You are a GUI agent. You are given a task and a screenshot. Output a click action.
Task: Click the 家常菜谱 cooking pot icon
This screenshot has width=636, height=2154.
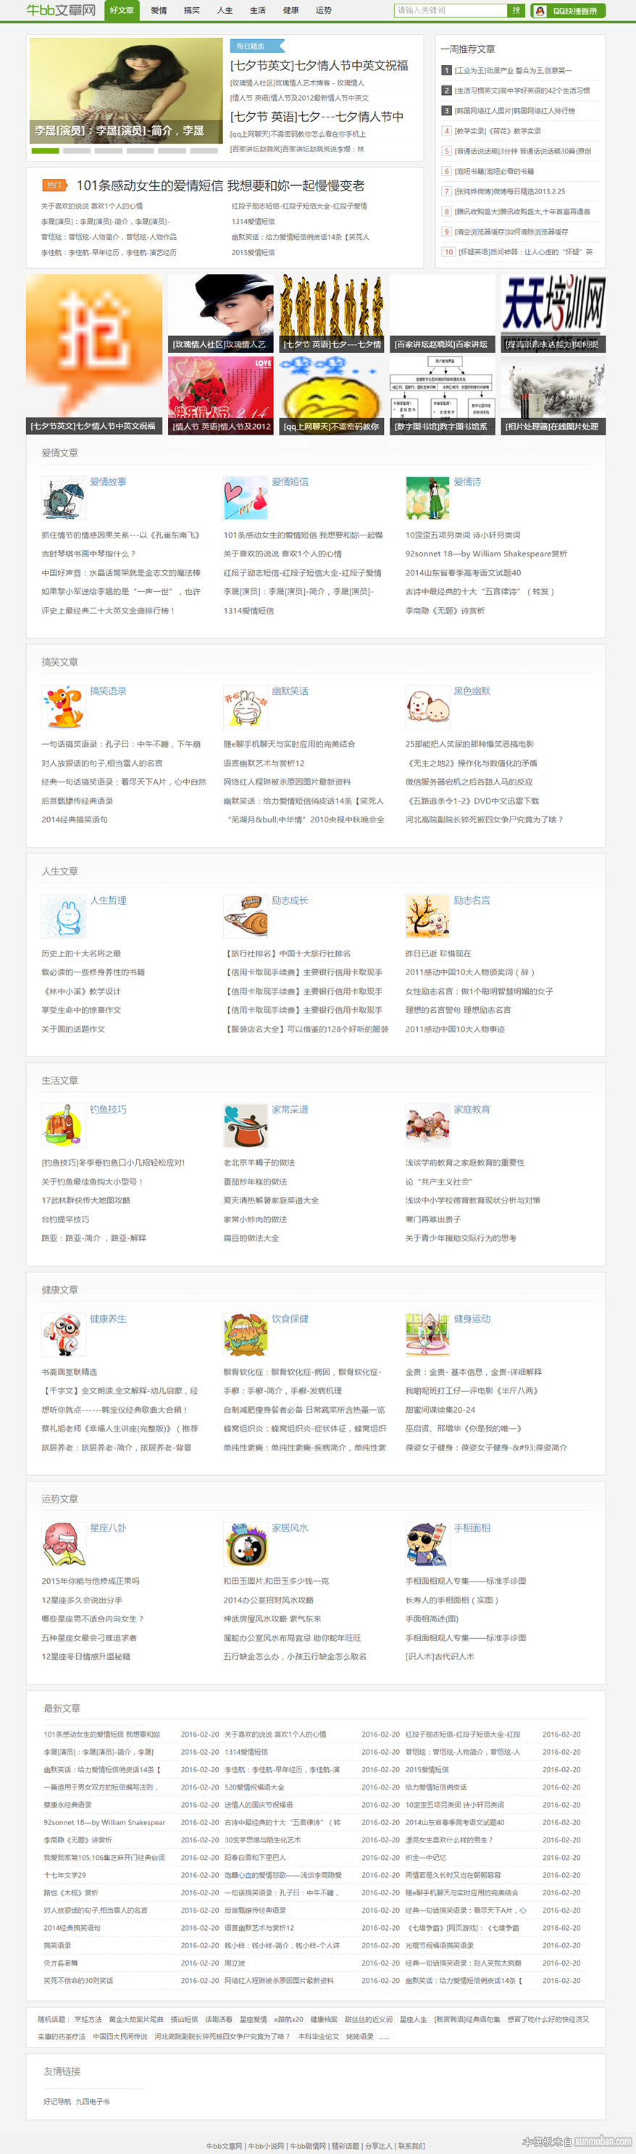point(246,1124)
